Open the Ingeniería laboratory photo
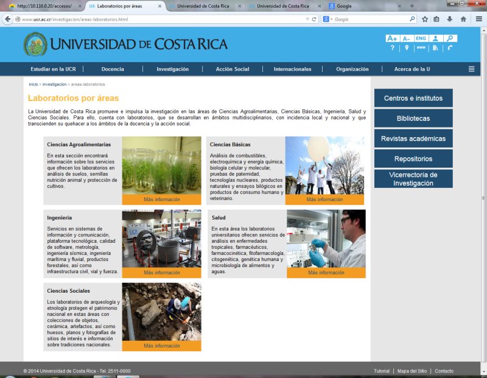Viewport: 487px width, 378px height. coord(162,238)
